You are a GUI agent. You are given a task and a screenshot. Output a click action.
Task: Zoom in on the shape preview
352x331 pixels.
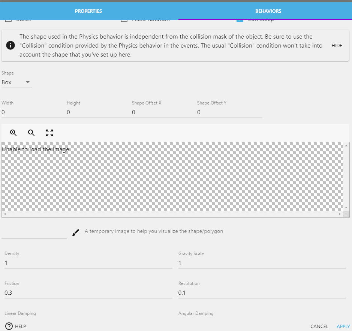coord(13,133)
